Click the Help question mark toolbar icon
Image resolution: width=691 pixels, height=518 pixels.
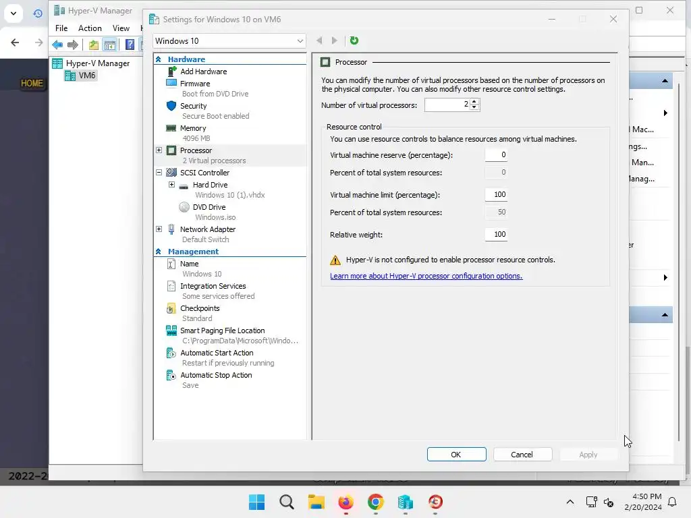[130, 44]
